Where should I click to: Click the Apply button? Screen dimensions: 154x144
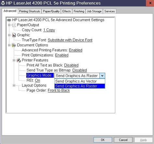(x=143, y=140)
